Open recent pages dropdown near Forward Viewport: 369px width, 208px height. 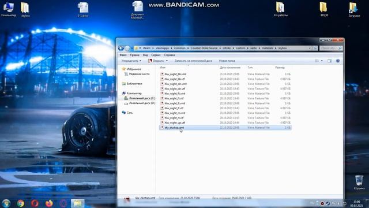[x=132, y=48]
